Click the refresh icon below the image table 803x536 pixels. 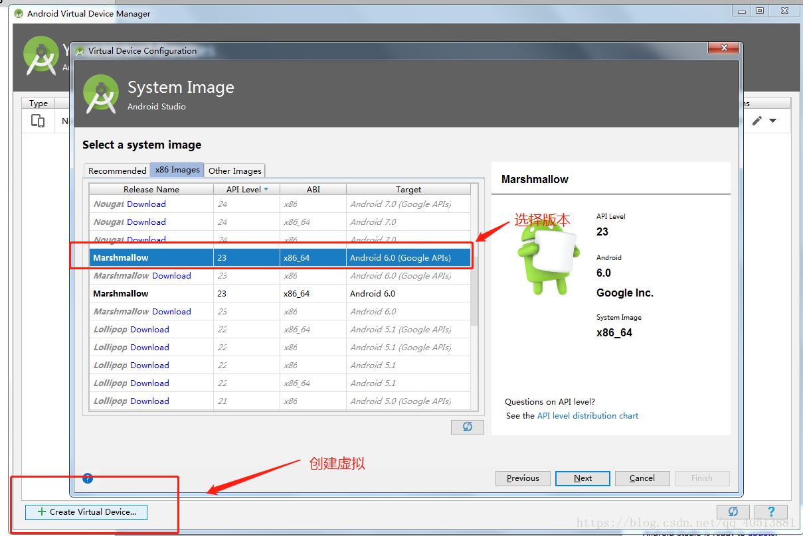coord(468,427)
